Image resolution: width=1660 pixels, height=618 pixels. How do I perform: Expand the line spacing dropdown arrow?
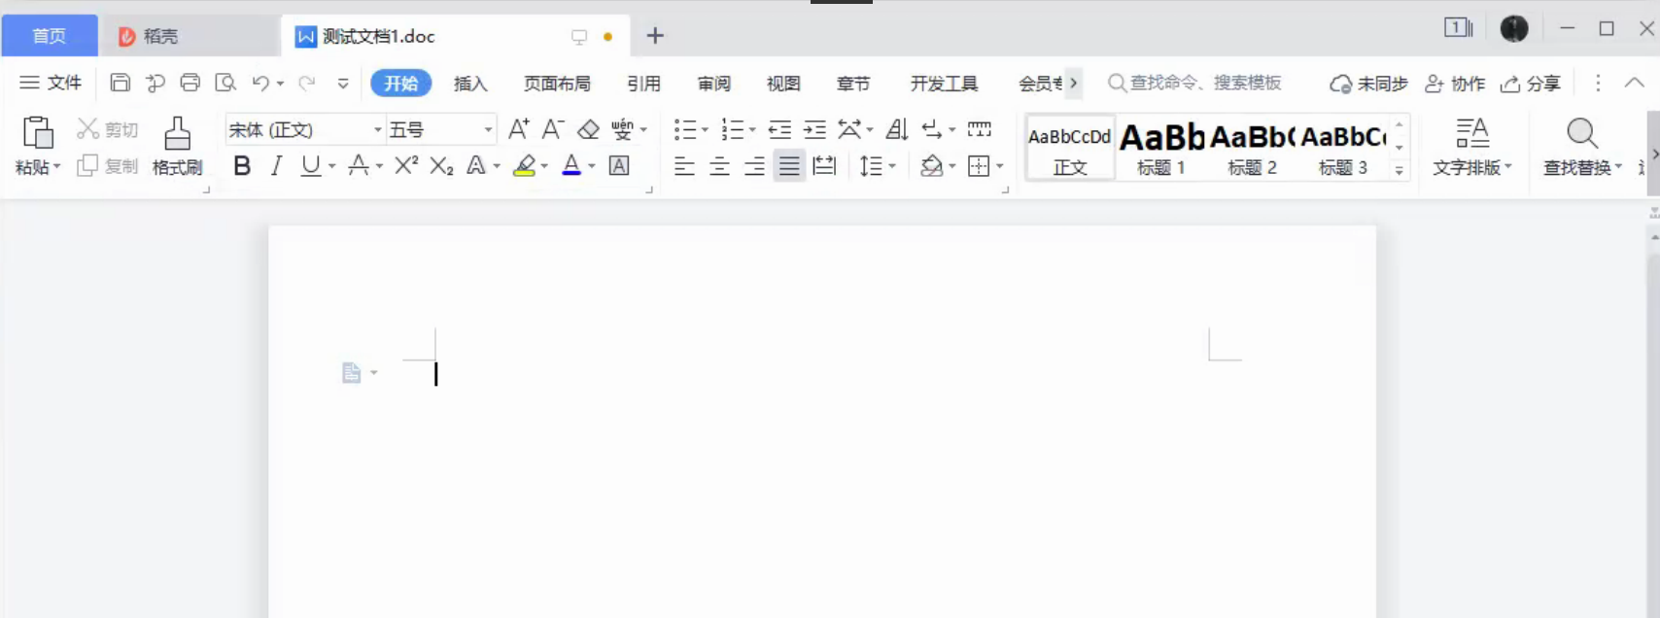892,167
